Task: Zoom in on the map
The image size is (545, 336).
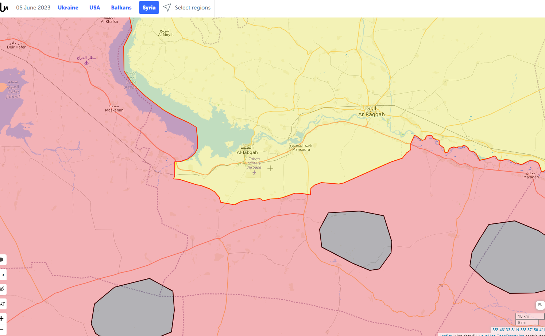Action: (x=2, y=319)
